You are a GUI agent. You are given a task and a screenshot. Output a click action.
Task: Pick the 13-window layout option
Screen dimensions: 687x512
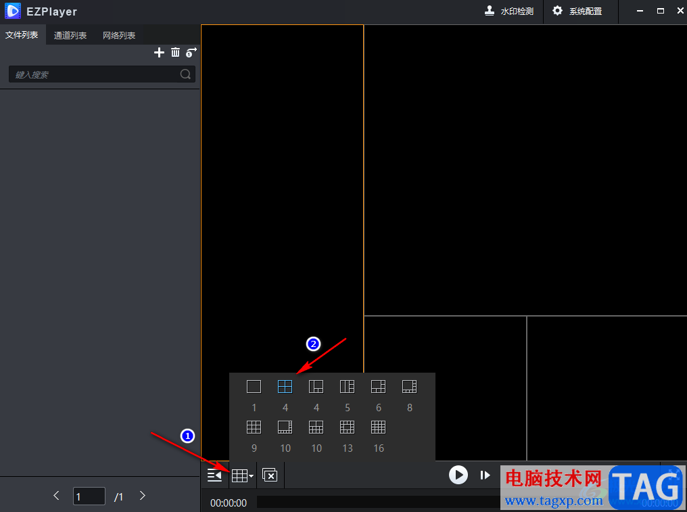click(x=347, y=427)
